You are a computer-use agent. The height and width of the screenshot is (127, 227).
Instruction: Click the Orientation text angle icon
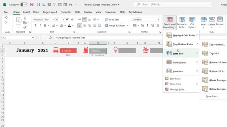point(95,19)
